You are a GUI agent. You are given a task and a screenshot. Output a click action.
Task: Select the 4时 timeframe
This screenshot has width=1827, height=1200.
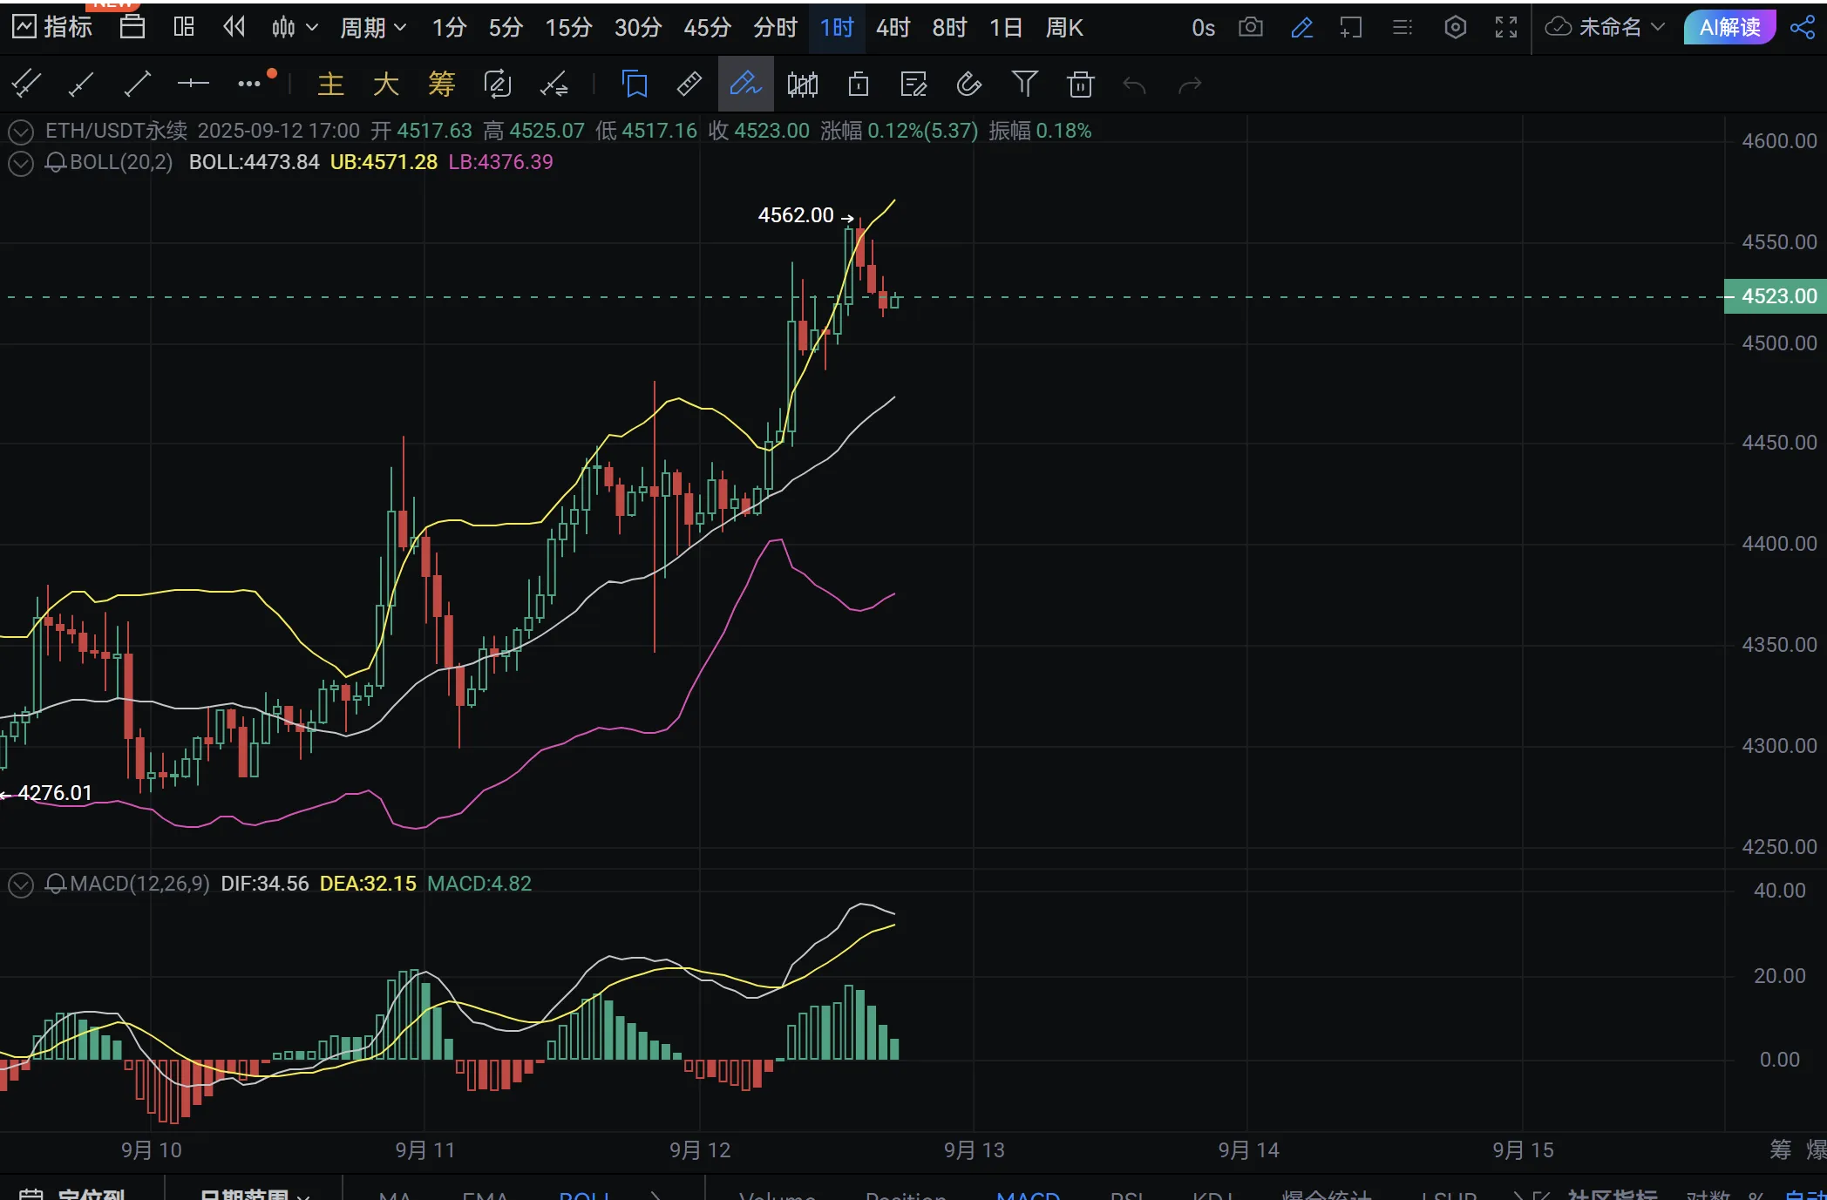[x=893, y=28]
